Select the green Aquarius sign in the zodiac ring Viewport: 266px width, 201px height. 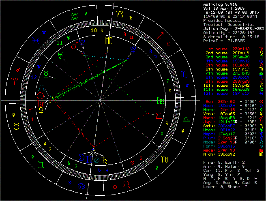(x=74, y=16)
